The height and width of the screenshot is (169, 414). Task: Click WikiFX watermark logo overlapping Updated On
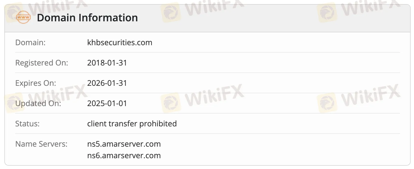coord(14,103)
